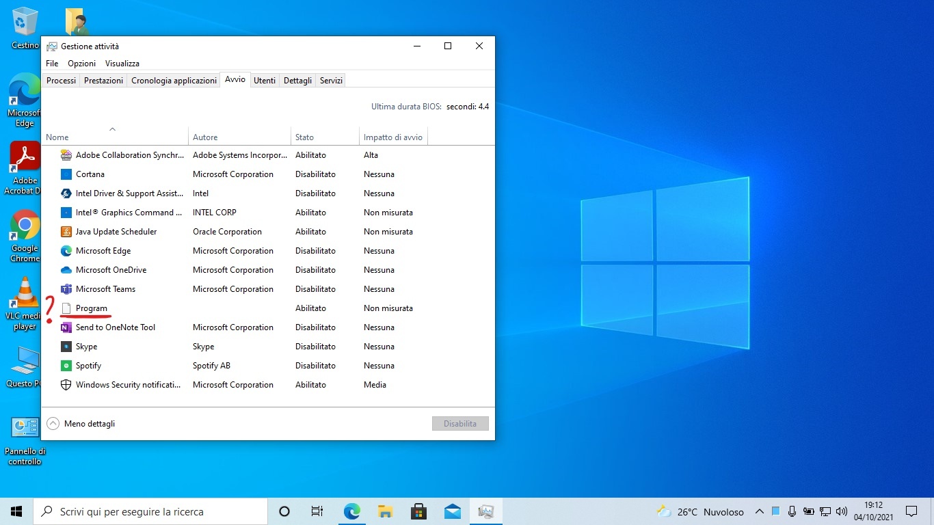Click the Spotify icon in startup list
Image resolution: width=934 pixels, height=525 pixels.
66,366
